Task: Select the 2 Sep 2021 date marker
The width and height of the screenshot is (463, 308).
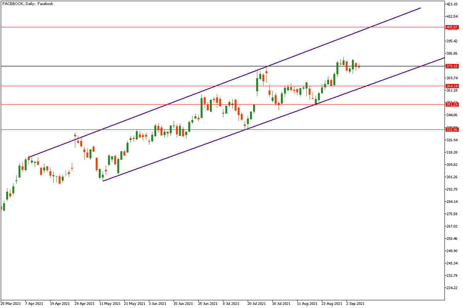Action: (x=355, y=303)
